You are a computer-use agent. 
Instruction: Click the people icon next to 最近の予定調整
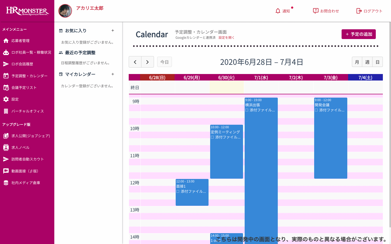tap(61, 53)
